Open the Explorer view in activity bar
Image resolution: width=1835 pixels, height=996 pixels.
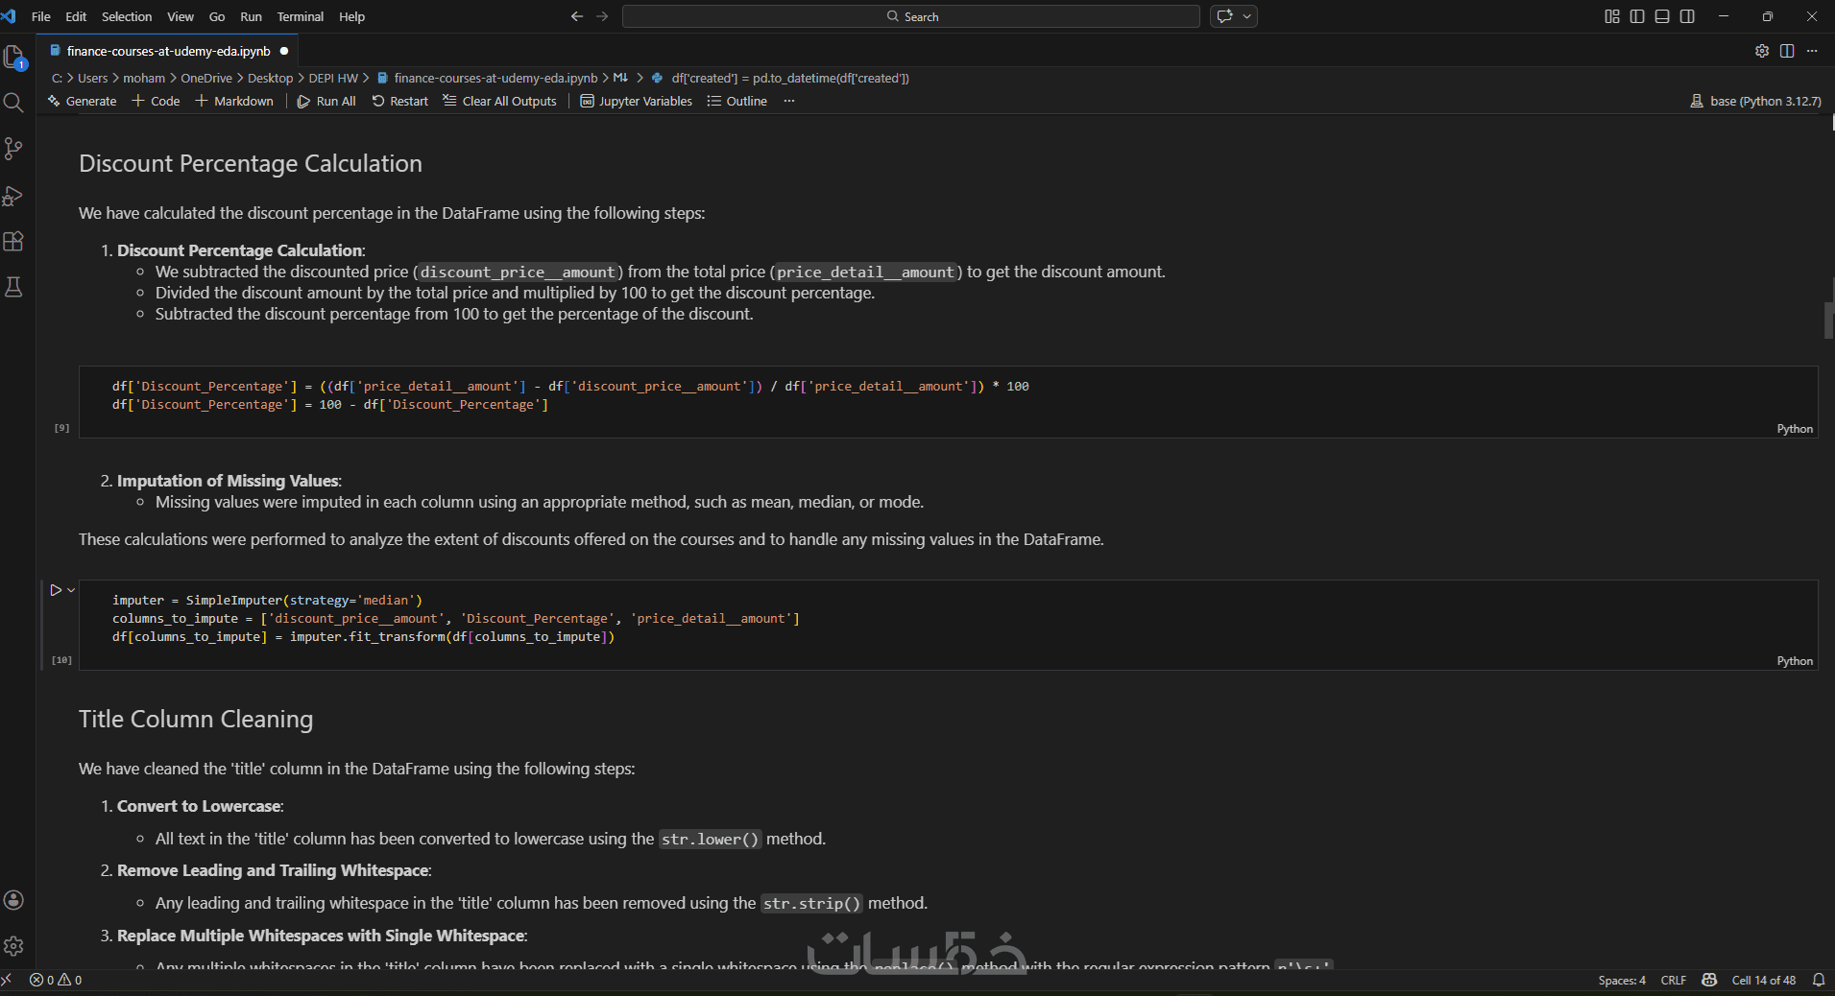click(14, 58)
